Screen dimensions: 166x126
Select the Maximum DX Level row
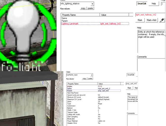pos(94,99)
